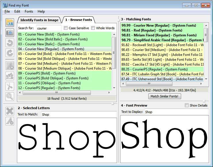This screenshot has width=213, height=167.
Task: Select 09 - CourierPS [Bold] row
Action: pyautogui.click(x=65, y=73)
